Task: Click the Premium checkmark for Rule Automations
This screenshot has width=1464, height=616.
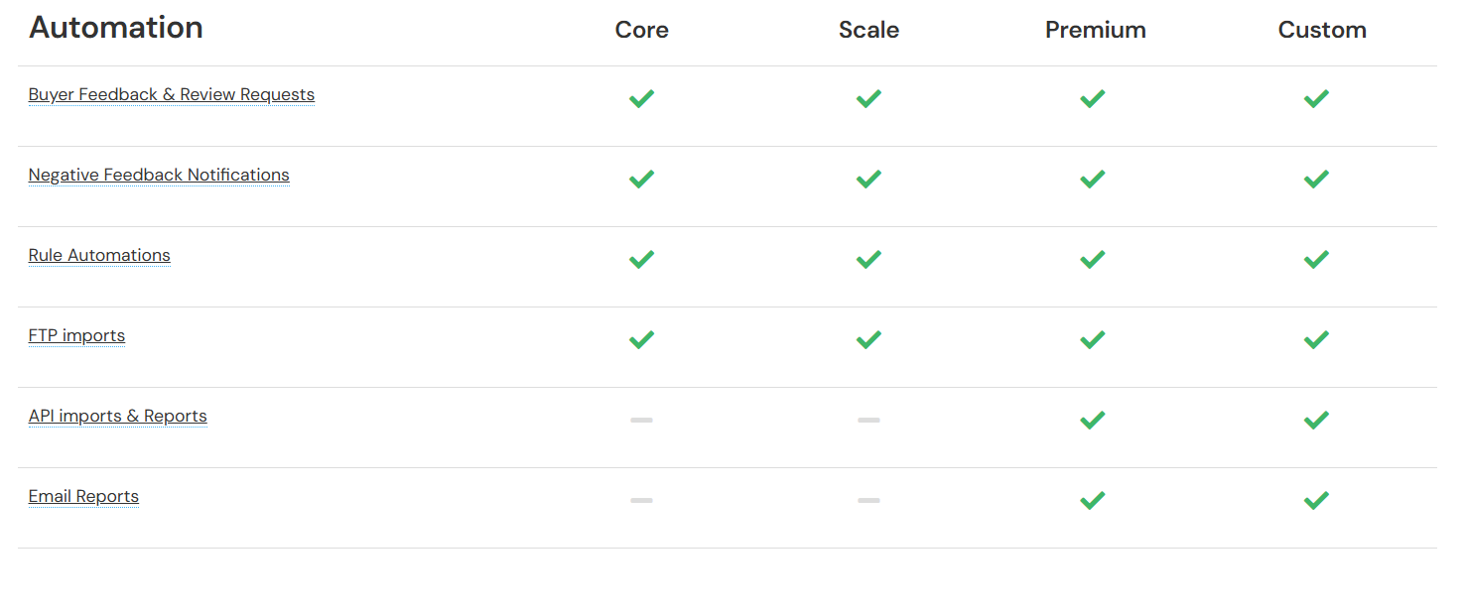Action: click(1093, 259)
